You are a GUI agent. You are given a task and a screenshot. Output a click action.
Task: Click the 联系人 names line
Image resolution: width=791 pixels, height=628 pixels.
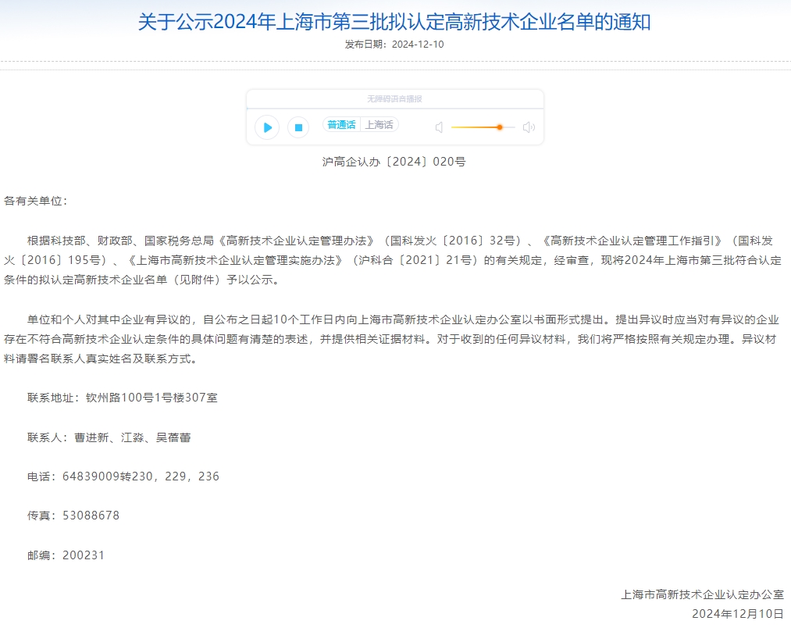pos(109,437)
